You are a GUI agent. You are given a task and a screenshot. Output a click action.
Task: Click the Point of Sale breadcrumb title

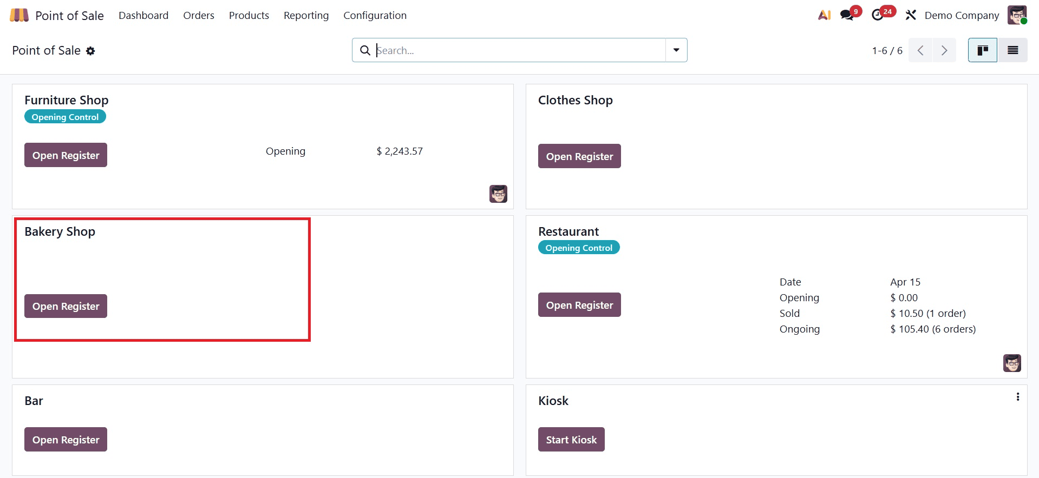click(46, 50)
